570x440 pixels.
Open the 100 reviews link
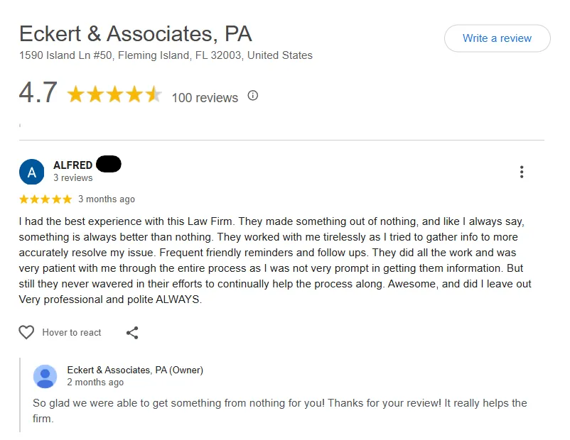205,98
